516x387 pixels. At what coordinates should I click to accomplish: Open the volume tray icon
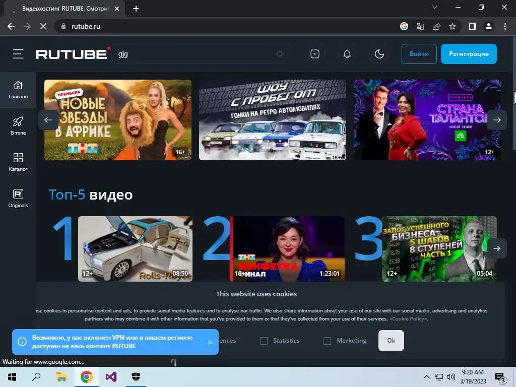click(x=451, y=377)
